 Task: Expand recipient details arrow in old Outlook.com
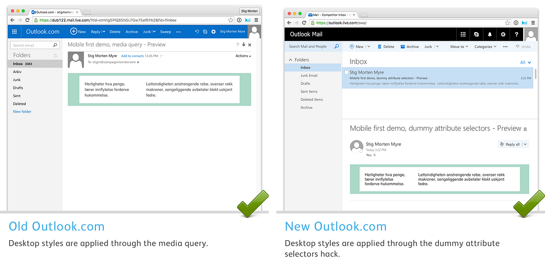click(x=138, y=63)
